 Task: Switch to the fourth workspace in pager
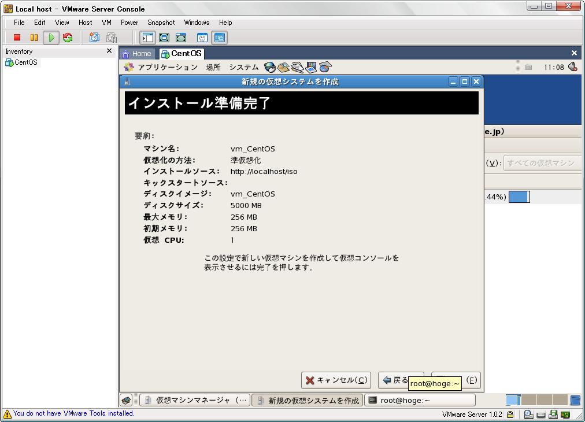tap(560, 401)
